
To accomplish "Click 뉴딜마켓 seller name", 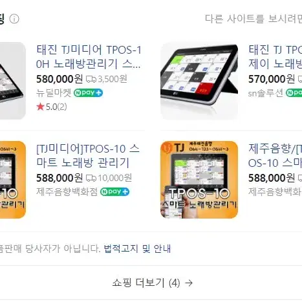I will (x=54, y=93).
